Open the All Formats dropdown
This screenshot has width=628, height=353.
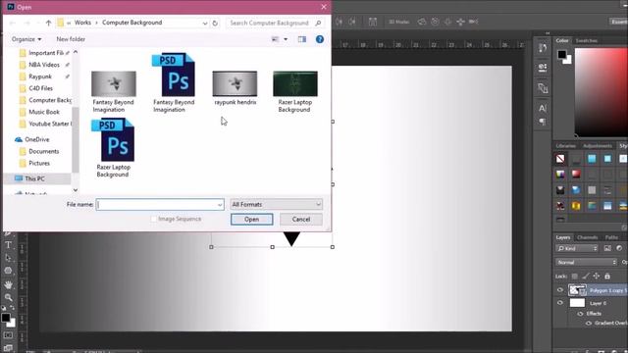point(277,205)
